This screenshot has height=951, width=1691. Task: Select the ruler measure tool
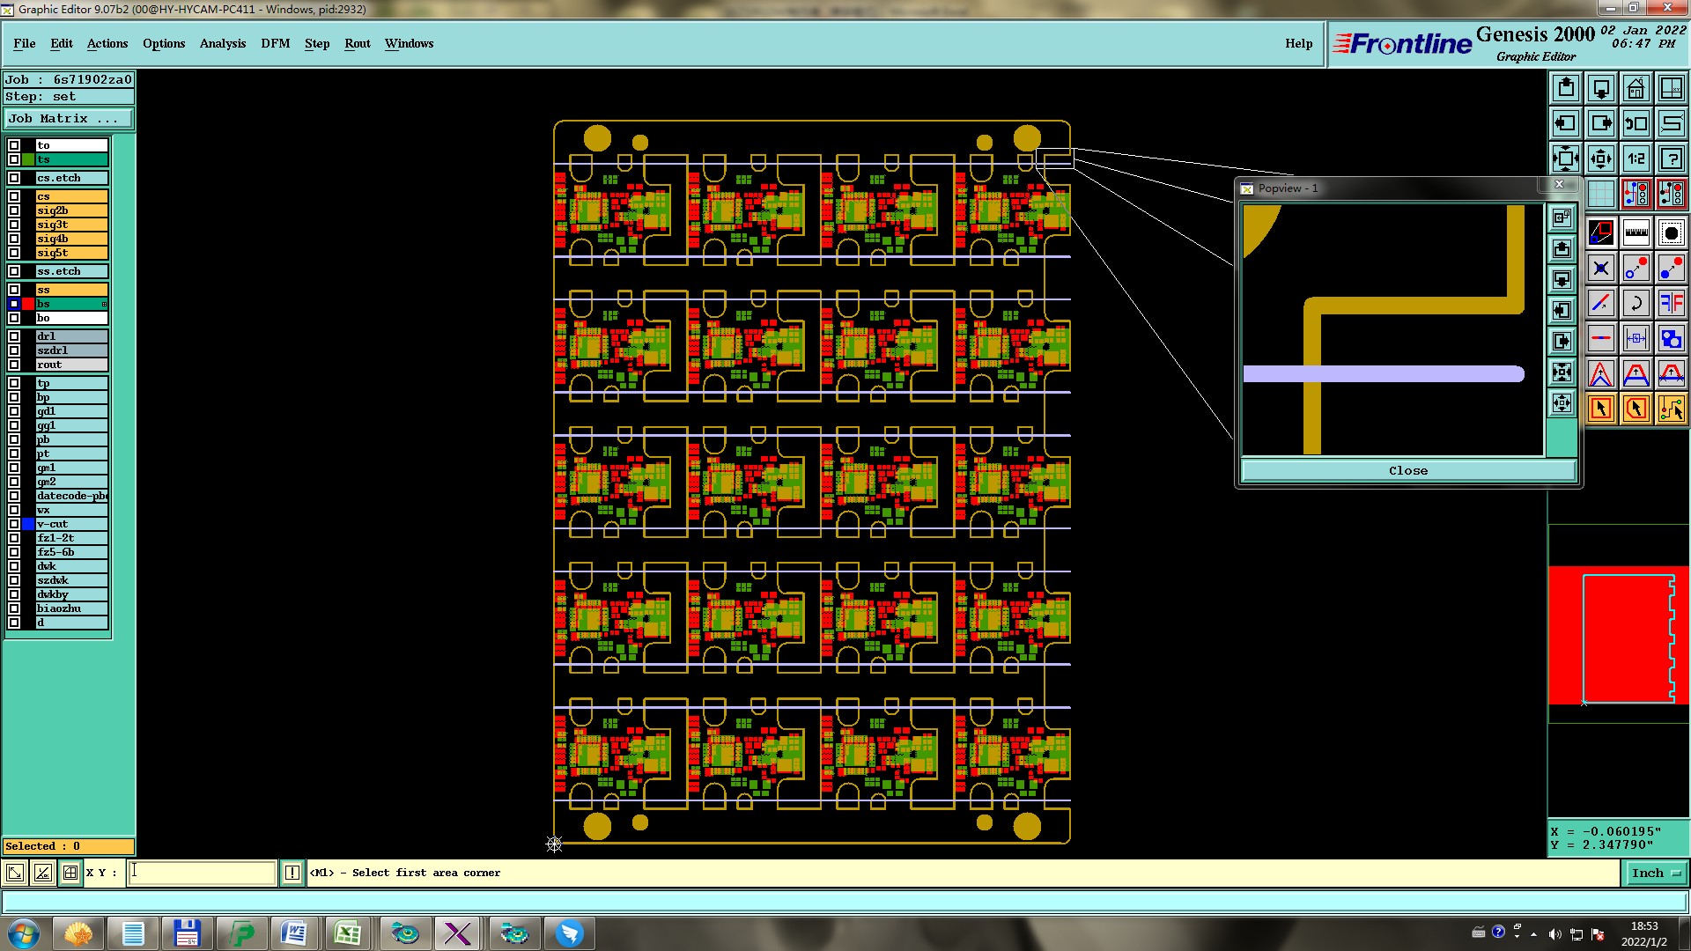(1636, 233)
